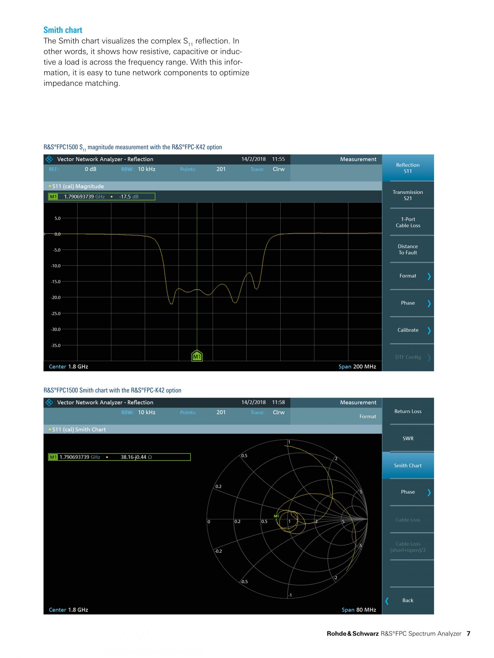Click the yellow dot before S11 (cal) Magnitude
The height and width of the screenshot is (658, 494).
(x=50, y=186)
